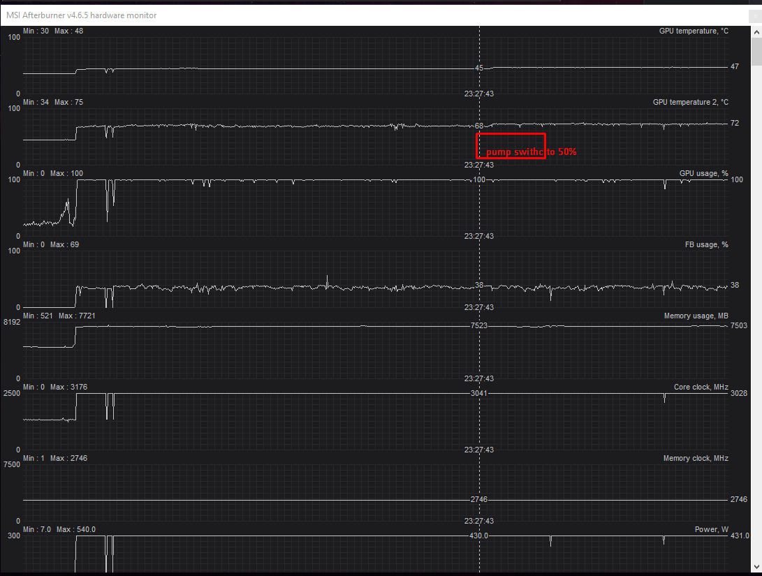Click current power value 431.0
The image size is (762, 576).
(x=740, y=536)
